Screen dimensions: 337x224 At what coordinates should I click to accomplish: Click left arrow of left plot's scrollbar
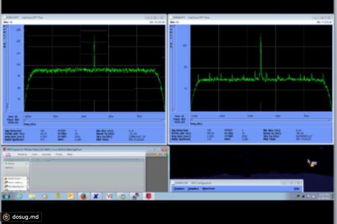click(x=26, y=120)
